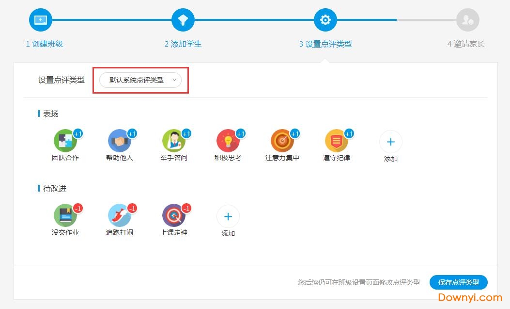Add a new 待改进 improvement type

coord(228,217)
